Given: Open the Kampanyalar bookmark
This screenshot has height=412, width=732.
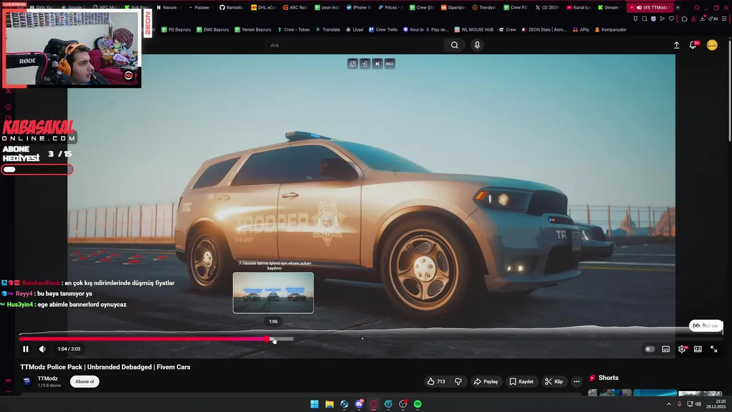Looking at the screenshot, I should point(610,30).
